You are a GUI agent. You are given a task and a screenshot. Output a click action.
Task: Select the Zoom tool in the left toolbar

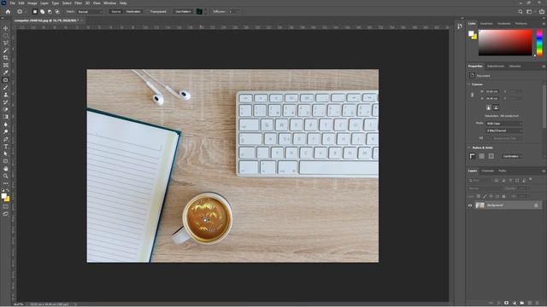coord(6,176)
